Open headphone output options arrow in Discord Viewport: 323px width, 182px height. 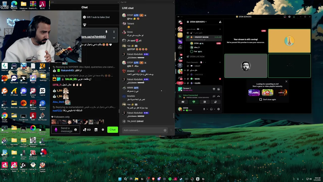214,109
